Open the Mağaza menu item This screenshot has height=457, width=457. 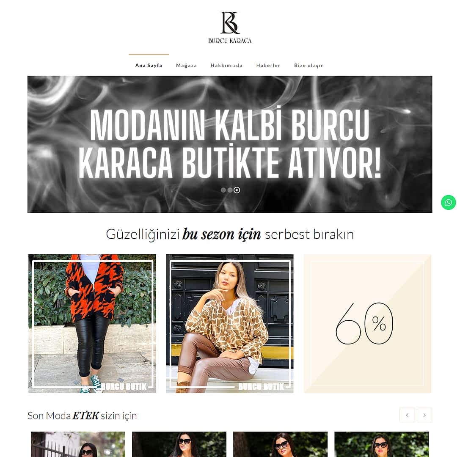tap(187, 65)
